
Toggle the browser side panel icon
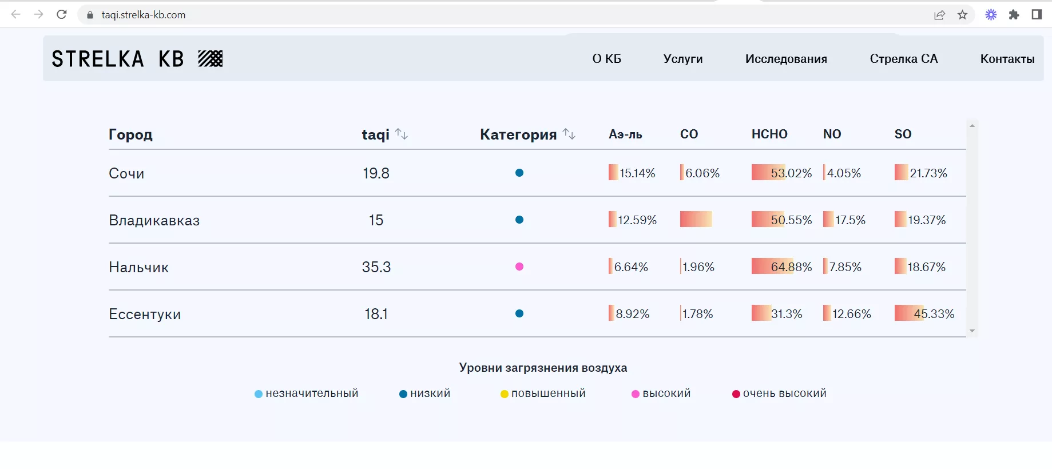(x=1037, y=15)
